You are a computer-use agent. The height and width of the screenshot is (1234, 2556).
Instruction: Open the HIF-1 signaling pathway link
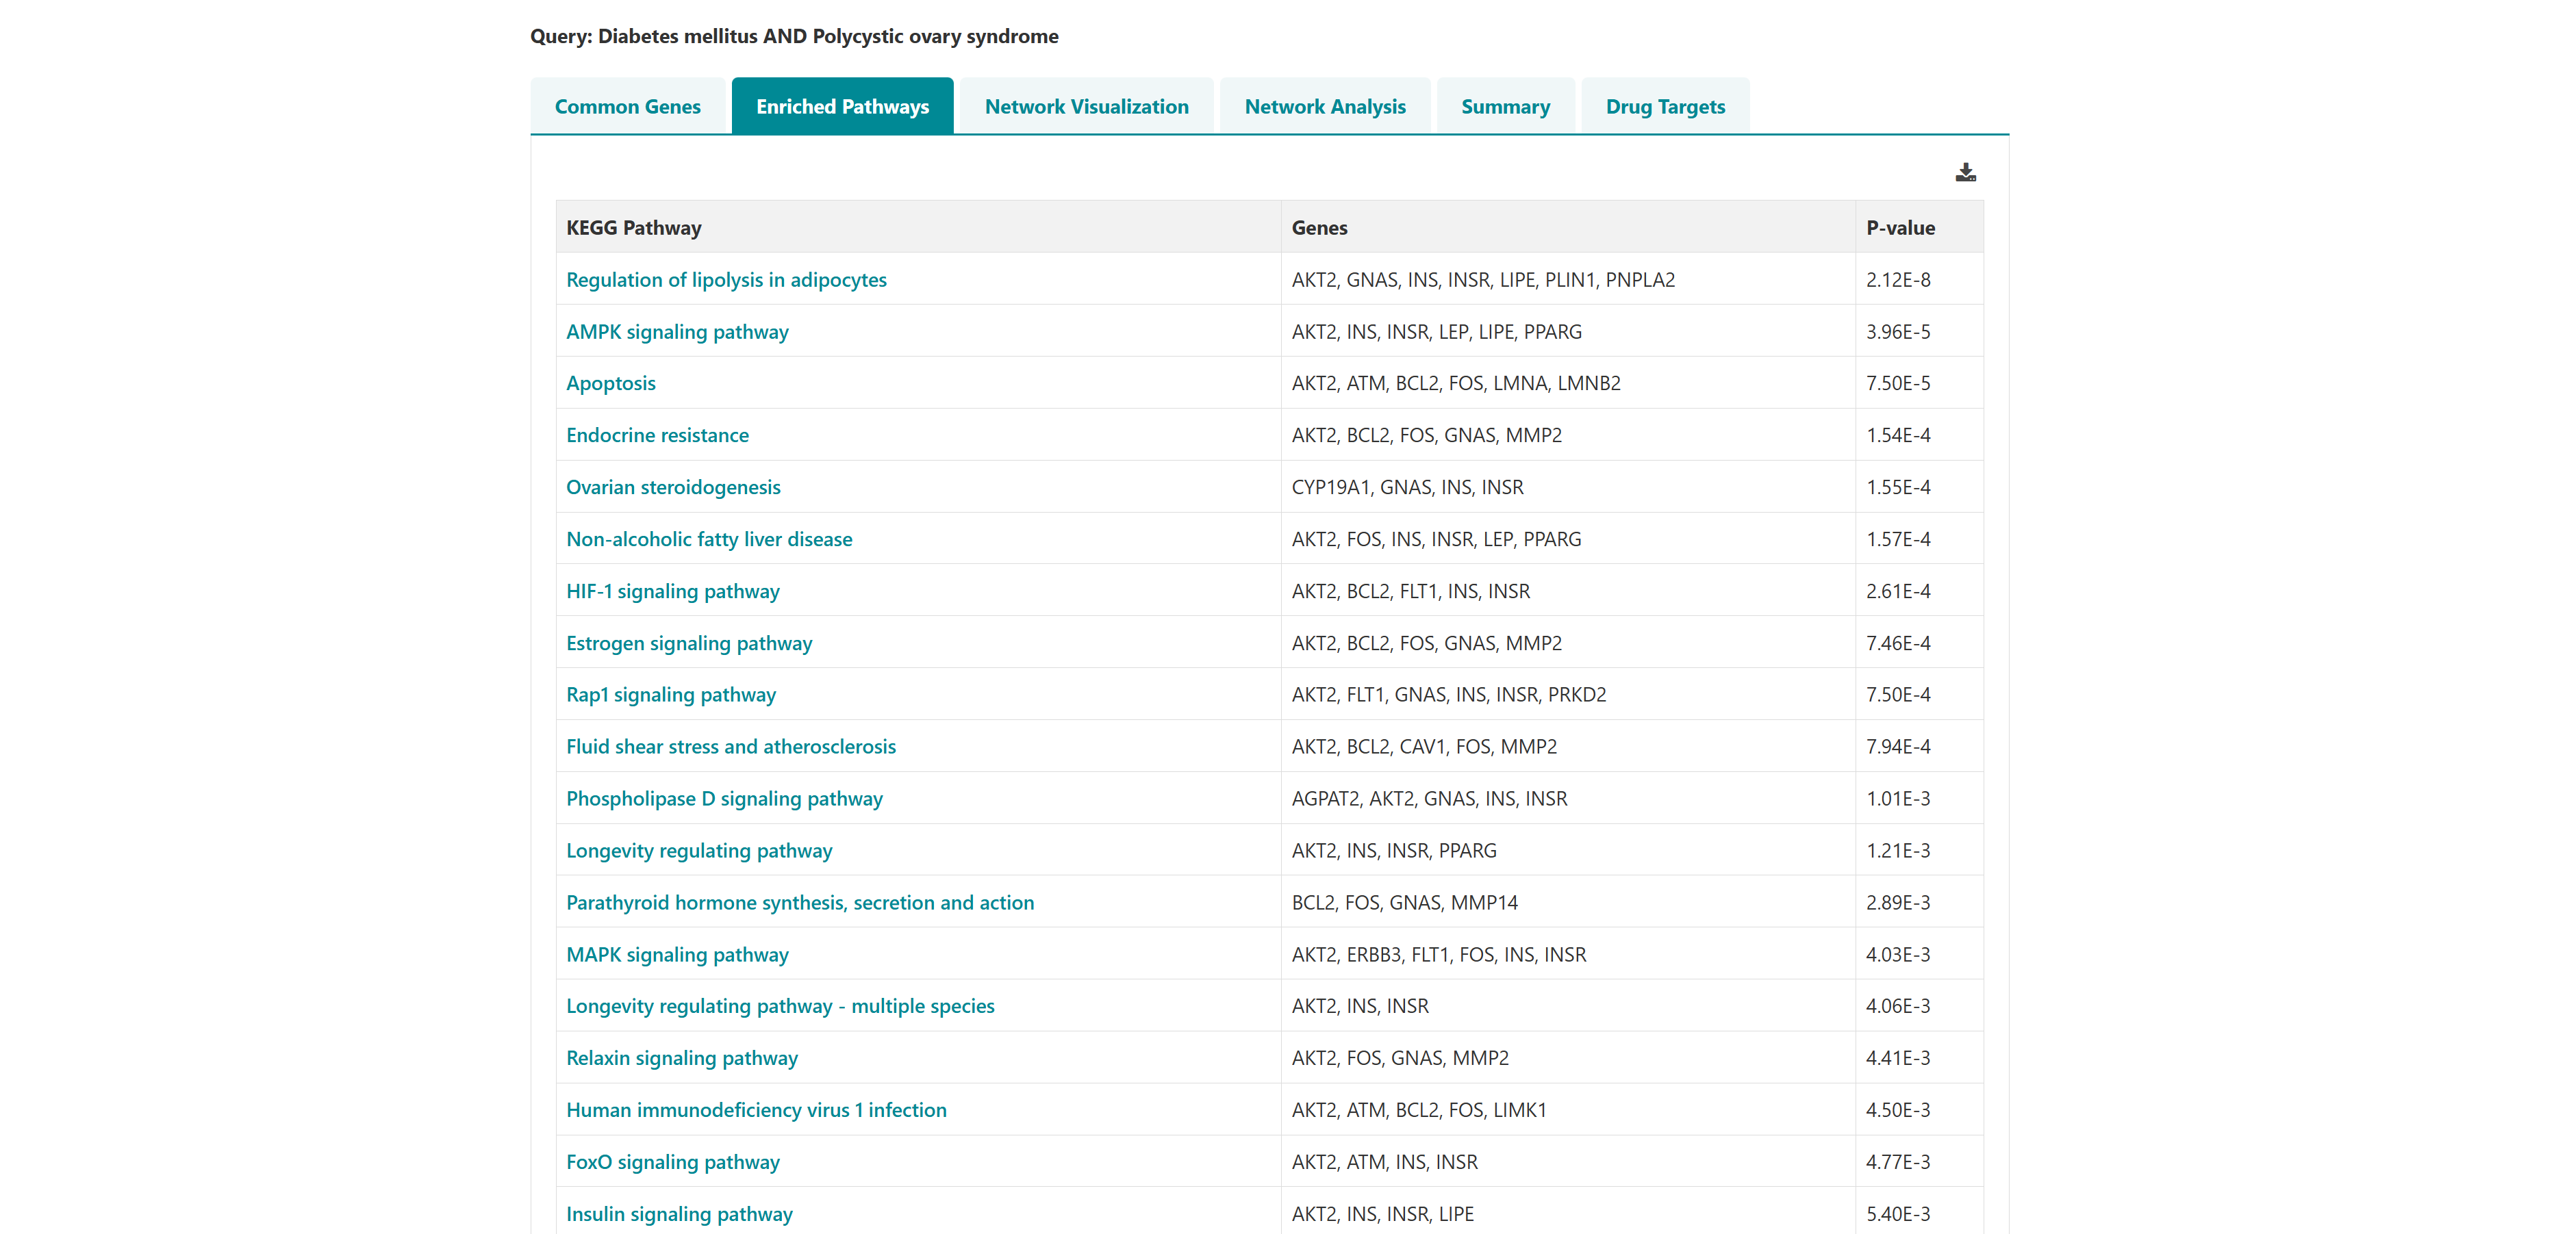pyautogui.click(x=672, y=591)
